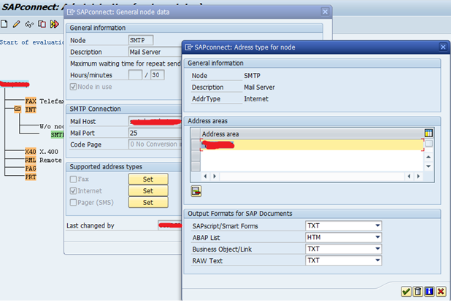This screenshot has height=302, width=454.
Task: Click the Copy toolbar icon
Action: point(42,24)
